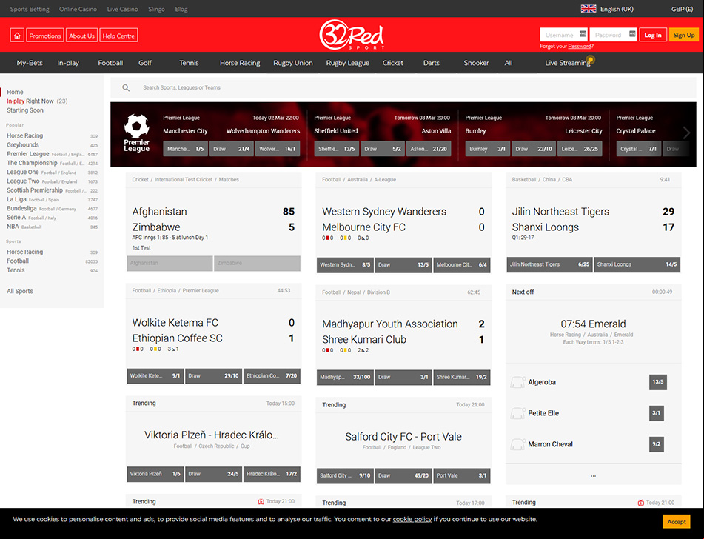Select Starting Soon in sidebar

[x=25, y=110]
